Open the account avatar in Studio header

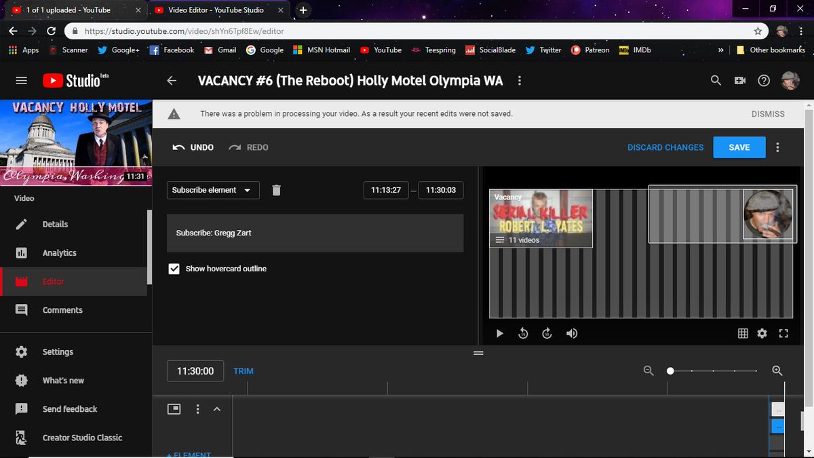point(790,80)
